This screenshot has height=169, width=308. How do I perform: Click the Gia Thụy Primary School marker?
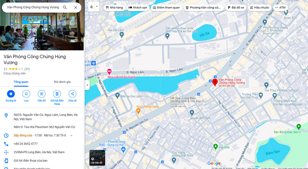[x=266, y=85]
